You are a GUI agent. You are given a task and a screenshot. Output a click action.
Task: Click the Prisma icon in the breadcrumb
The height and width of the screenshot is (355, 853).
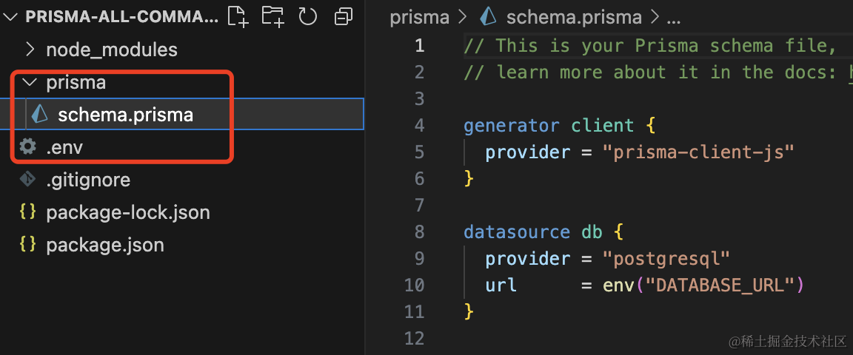(489, 16)
